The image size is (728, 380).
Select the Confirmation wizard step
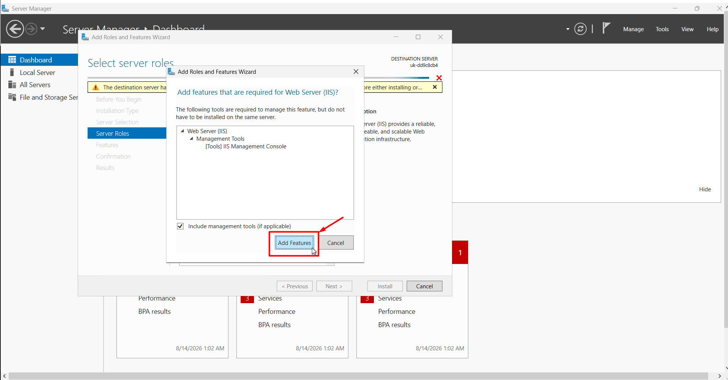[113, 156]
